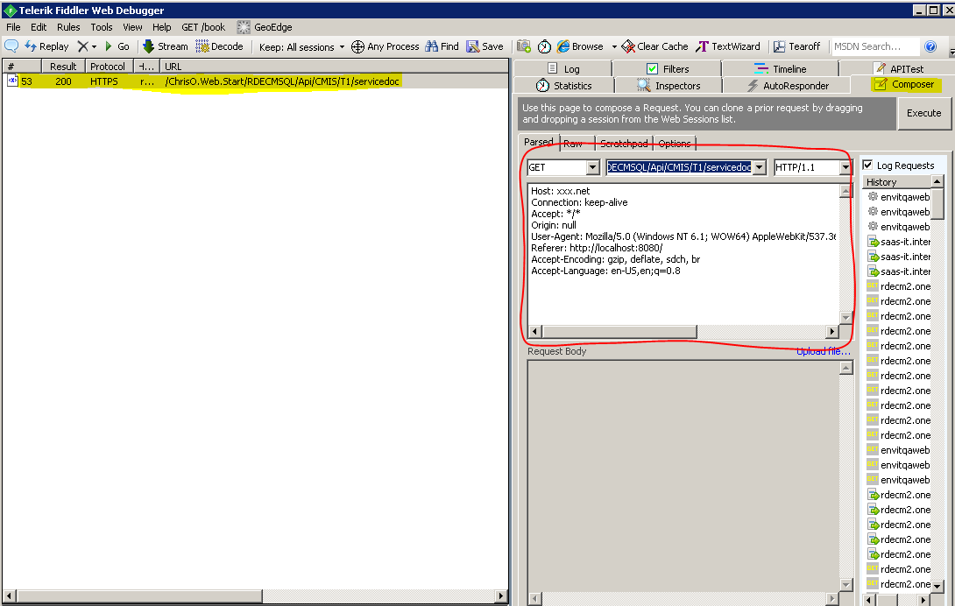Open the Tools menu
Image resolution: width=955 pixels, height=606 pixels.
coord(101,27)
